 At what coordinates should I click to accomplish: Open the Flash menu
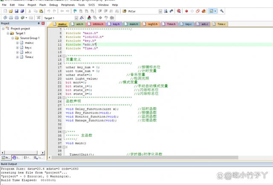coord(43,5)
